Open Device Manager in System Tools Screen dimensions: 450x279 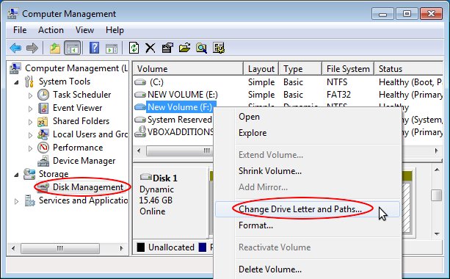[84, 161]
